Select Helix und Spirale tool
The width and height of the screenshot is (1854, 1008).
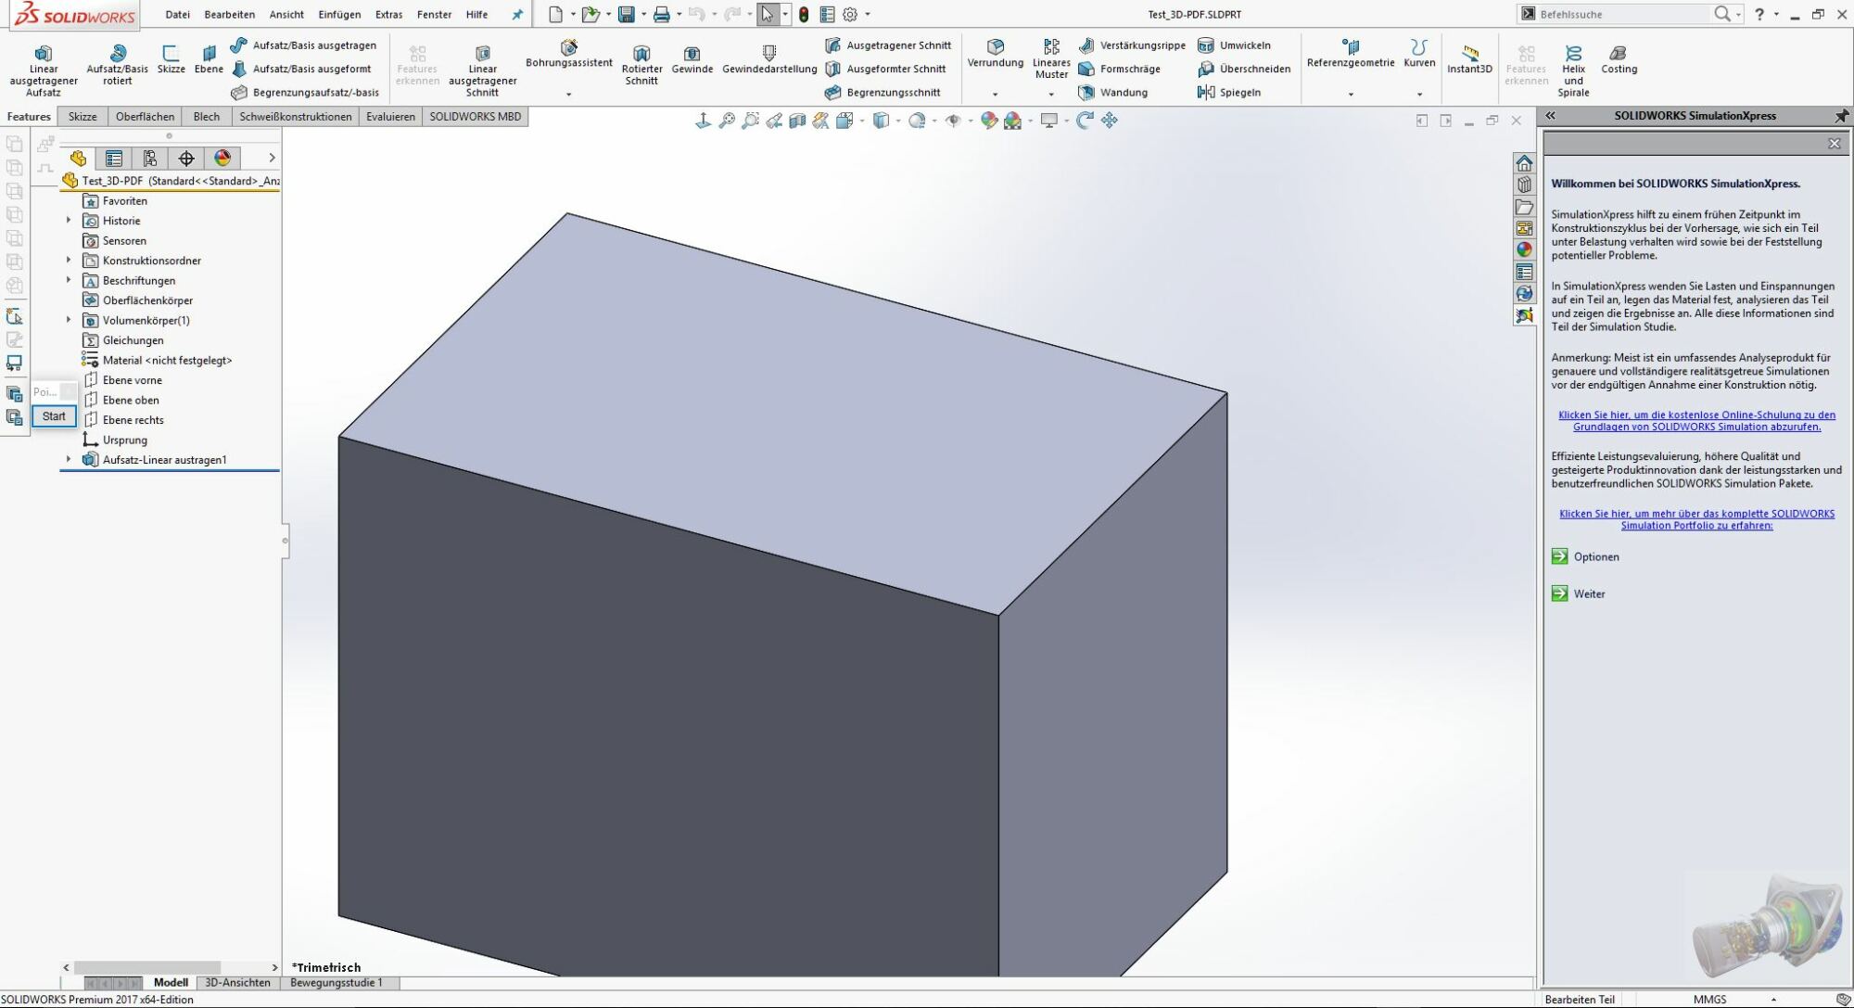click(1573, 70)
